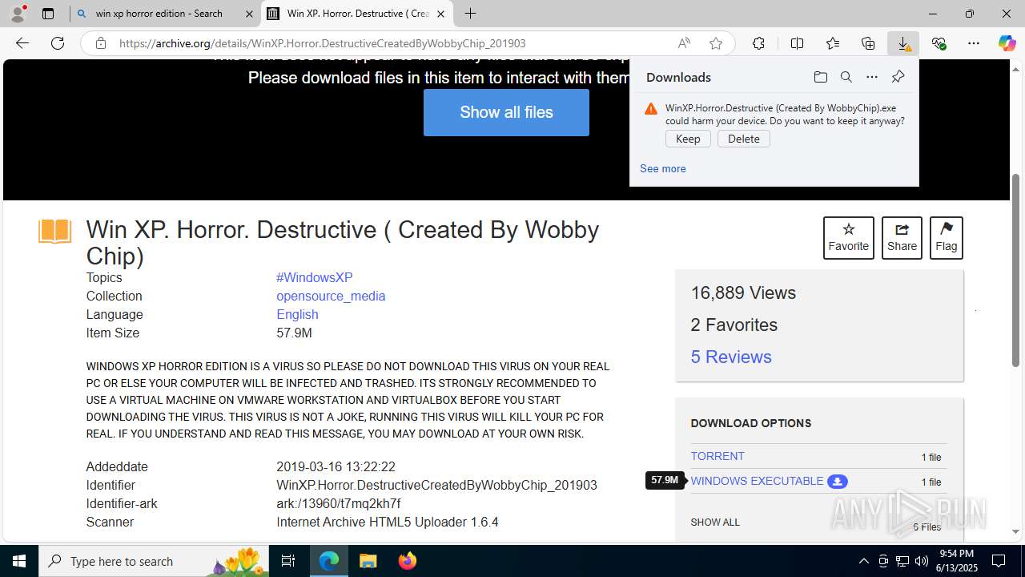Click the 2 Favorites text
Screen dimensions: 1025x577
734,325
